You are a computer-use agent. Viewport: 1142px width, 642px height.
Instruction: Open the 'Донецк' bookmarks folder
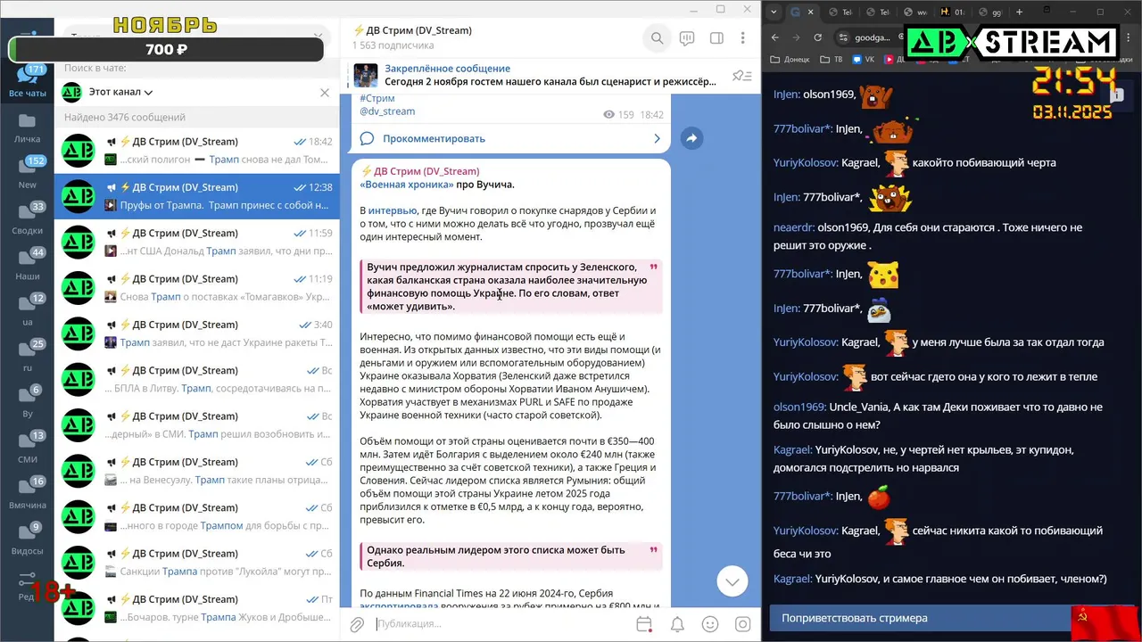coord(790,60)
